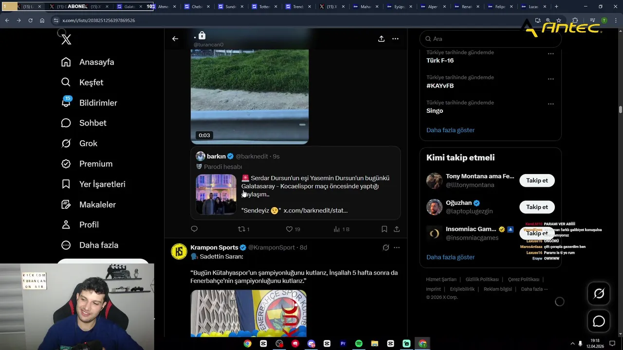
Task: Open Spotify from taskbar
Action: click(359, 344)
